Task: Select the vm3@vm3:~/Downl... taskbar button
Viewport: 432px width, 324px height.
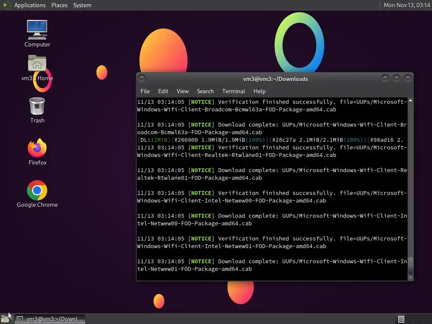Action: 50,319
